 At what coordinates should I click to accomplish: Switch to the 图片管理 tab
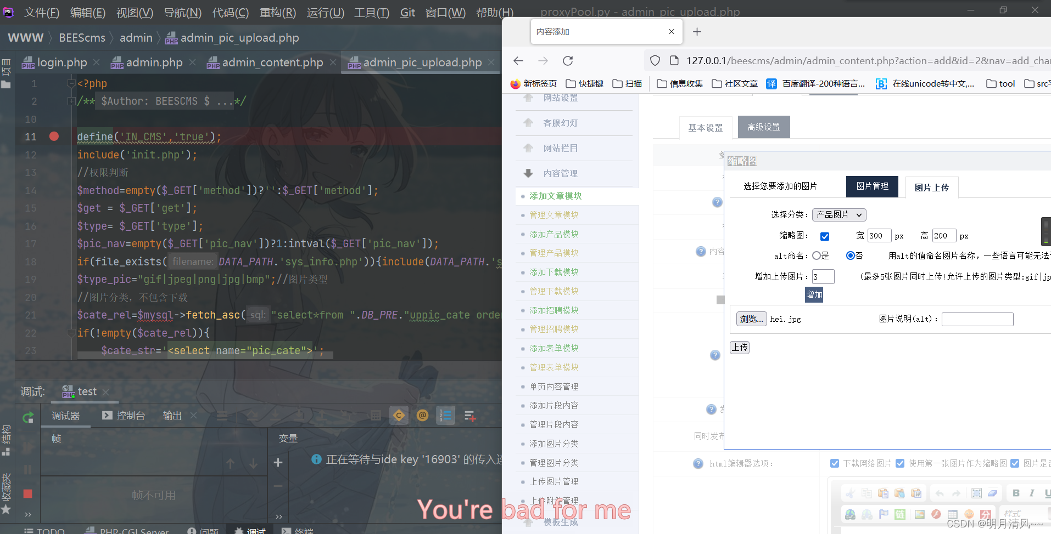tap(872, 186)
